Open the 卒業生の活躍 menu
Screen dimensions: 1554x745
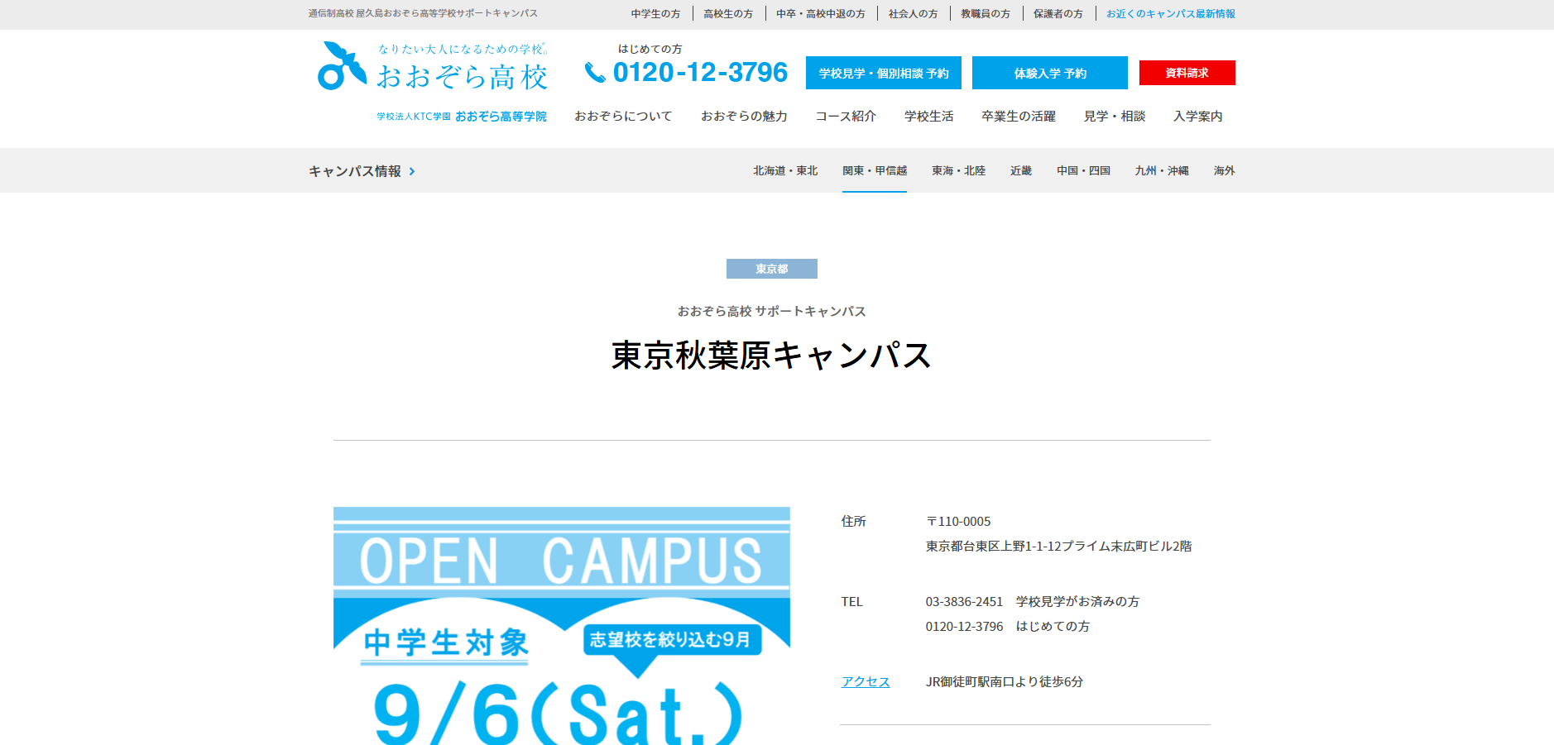(x=1019, y=117)
